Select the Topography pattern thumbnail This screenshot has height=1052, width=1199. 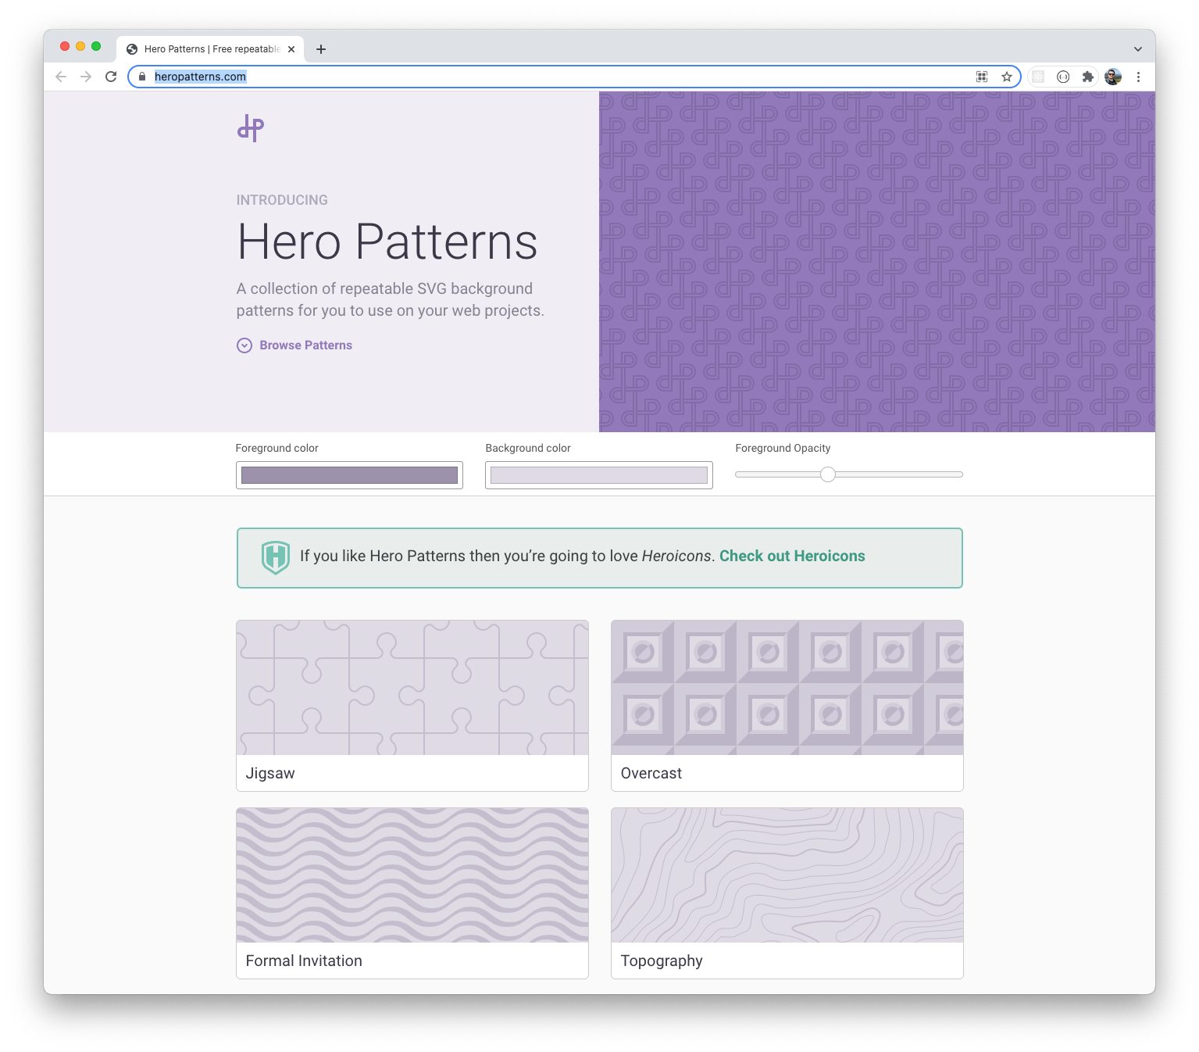tap(787, 875)
